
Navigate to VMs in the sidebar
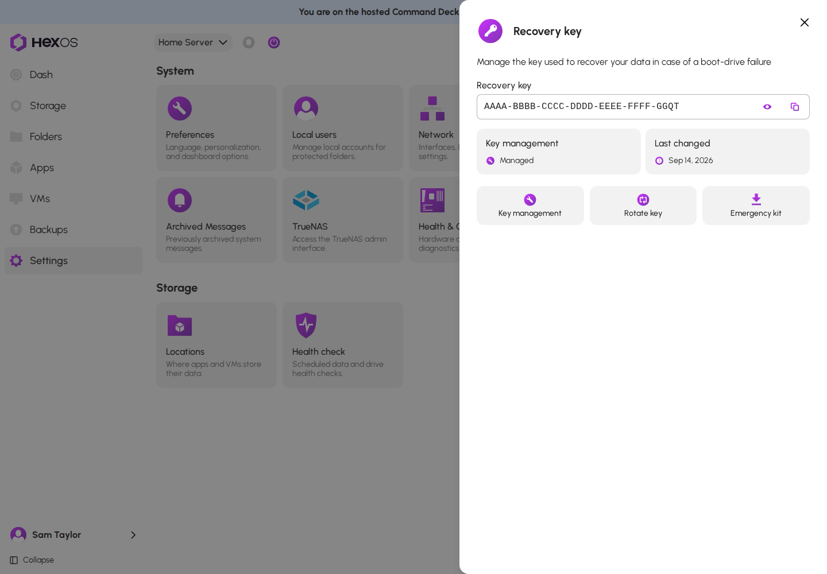click(x=74, y=199)
